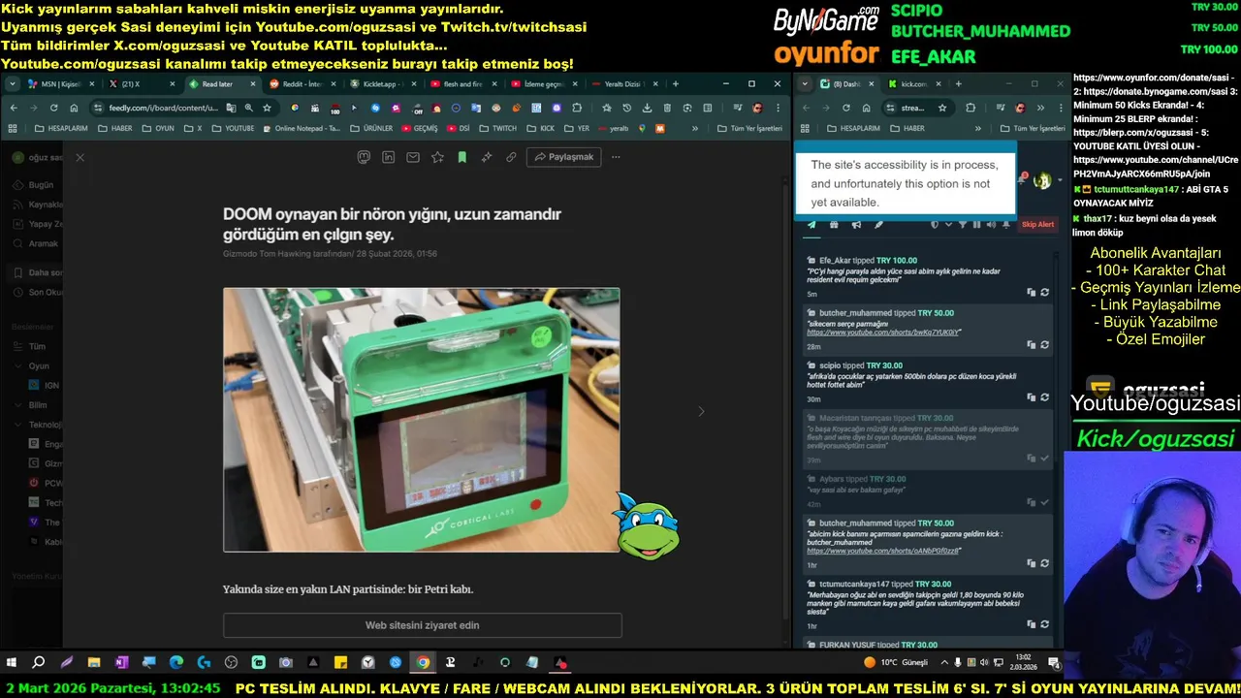Viewport: 1241px width, 698px height.
Task: Click the Skip Alert button
Action: pyautogui.click(x=1037, y=224)
